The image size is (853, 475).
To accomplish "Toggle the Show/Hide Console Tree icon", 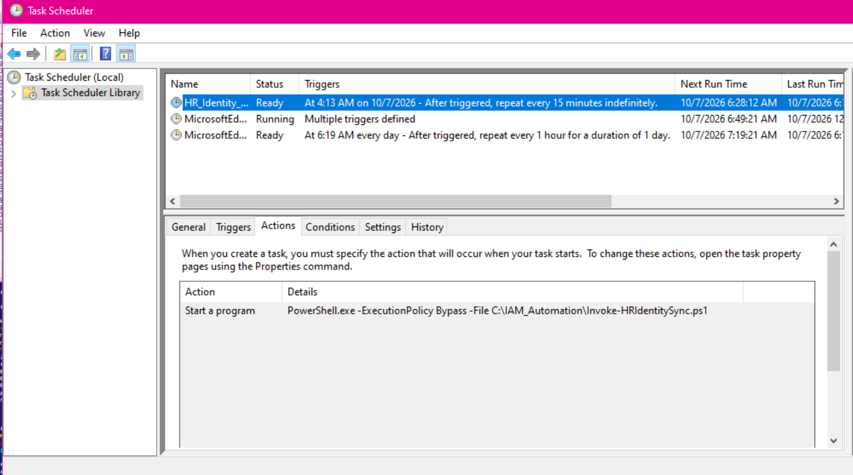I will click(80, 54).
